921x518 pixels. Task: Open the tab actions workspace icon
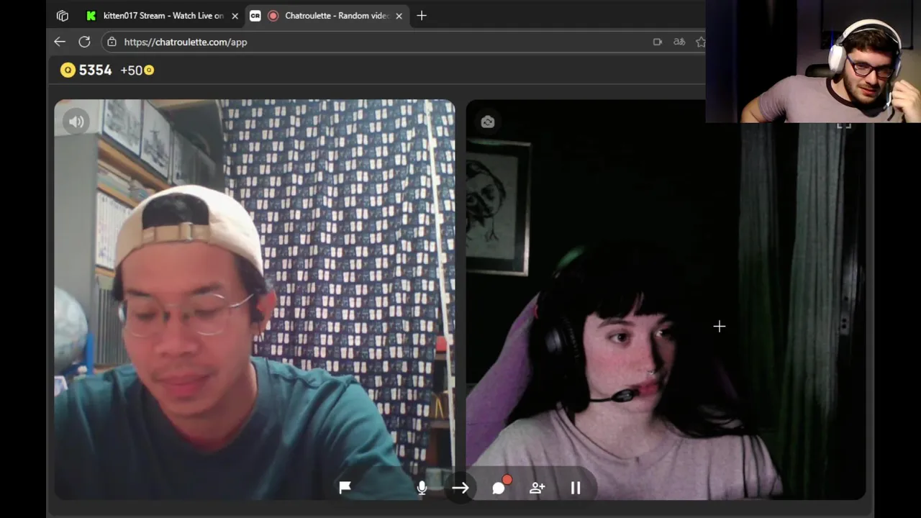click(63, 15)
